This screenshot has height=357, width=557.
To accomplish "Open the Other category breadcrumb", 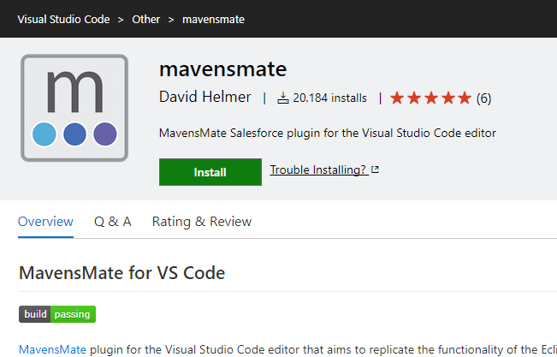I will [146, 19].
